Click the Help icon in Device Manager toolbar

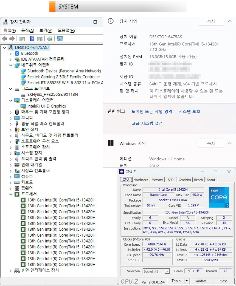(x=32, y=39)
